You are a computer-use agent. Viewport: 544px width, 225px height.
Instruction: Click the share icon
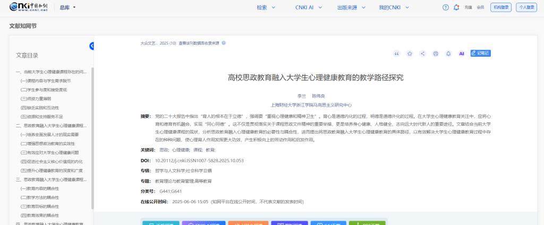point(423,54)
